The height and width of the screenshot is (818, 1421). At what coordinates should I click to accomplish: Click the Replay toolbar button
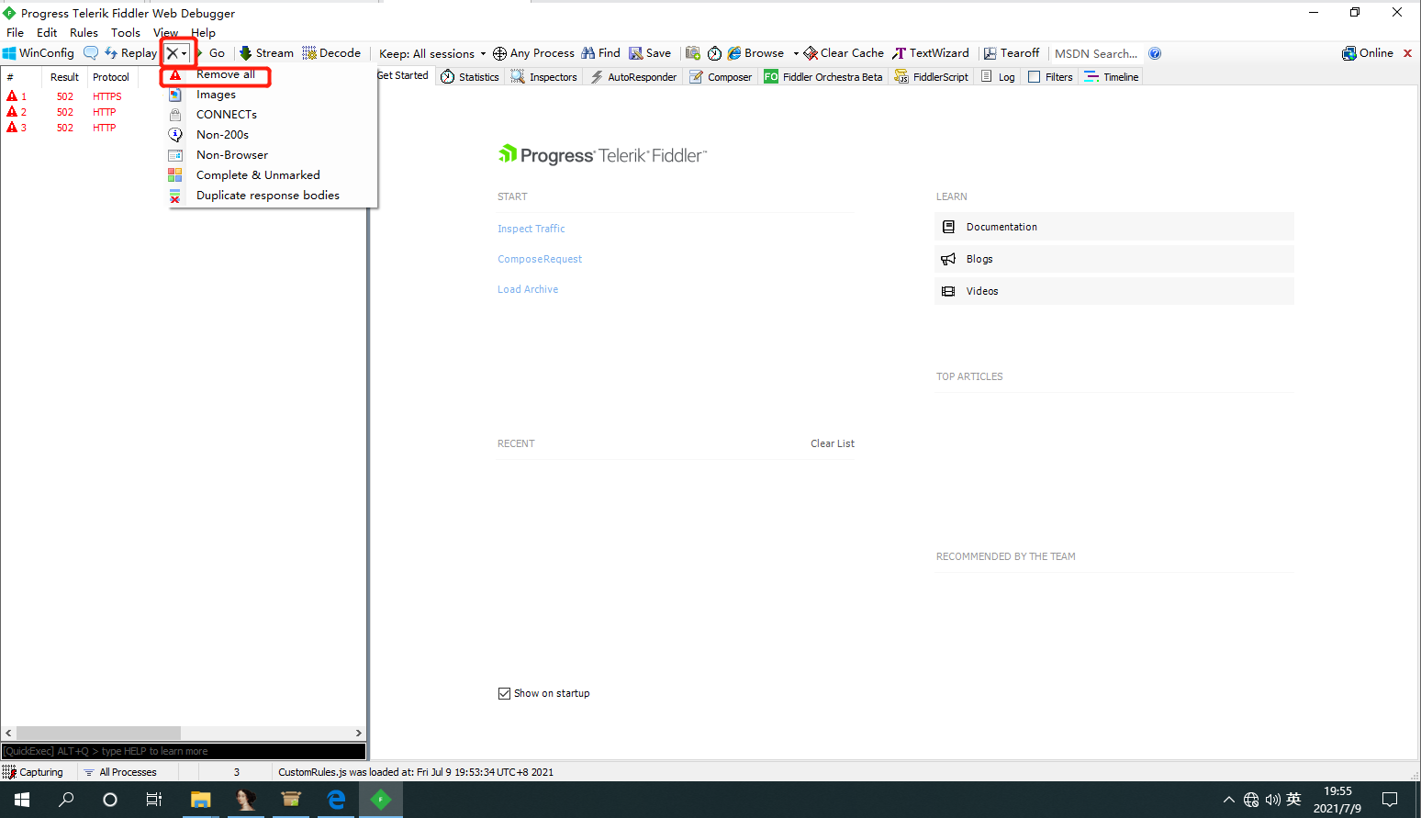pos(130,53)
